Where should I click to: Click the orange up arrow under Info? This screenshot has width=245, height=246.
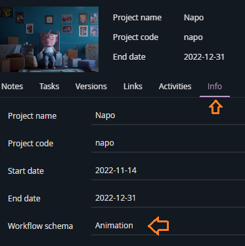[215, 107]
